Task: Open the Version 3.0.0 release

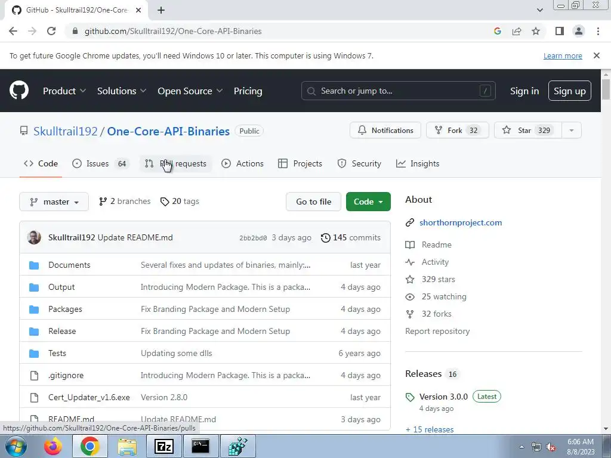Action: (x=443, y=397)
